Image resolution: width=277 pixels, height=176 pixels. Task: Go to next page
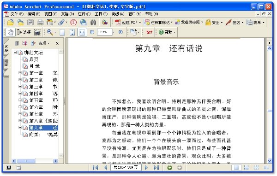146,167
